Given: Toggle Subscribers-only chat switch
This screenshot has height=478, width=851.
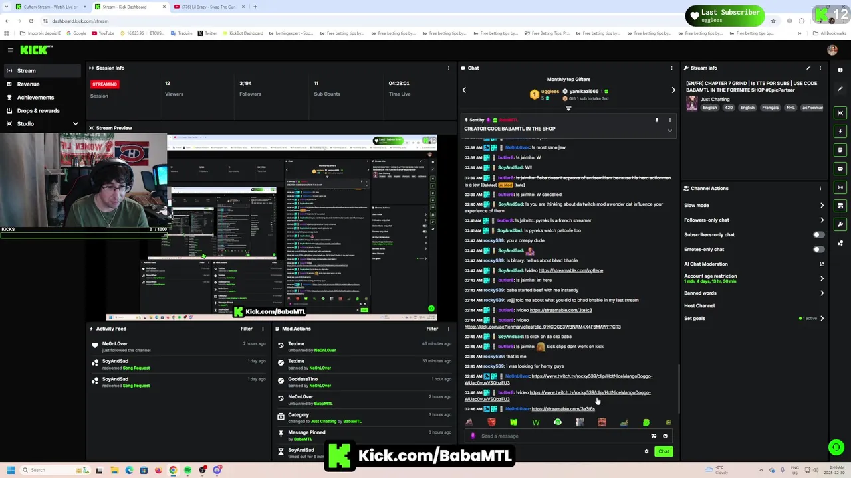Looking at the screenshot, I should (819, 235).
